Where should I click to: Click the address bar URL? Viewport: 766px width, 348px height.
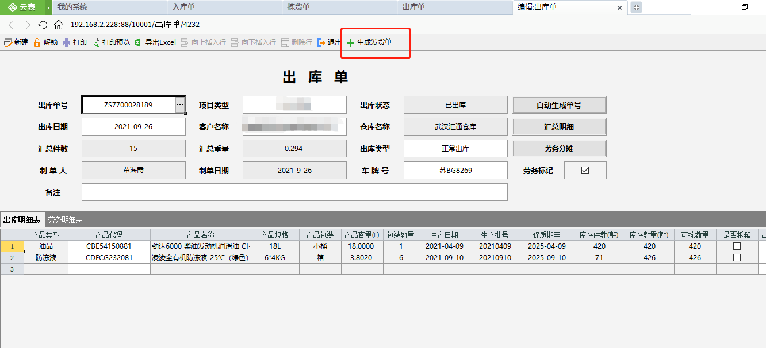click(135, 25)
